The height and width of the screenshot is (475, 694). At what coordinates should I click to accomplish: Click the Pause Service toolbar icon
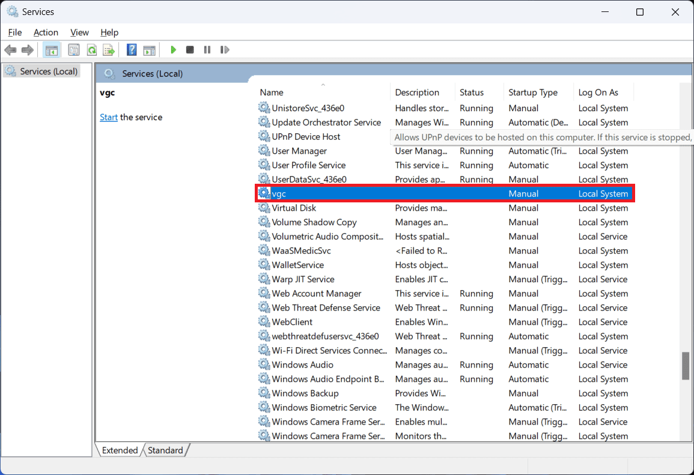(207, 50)
